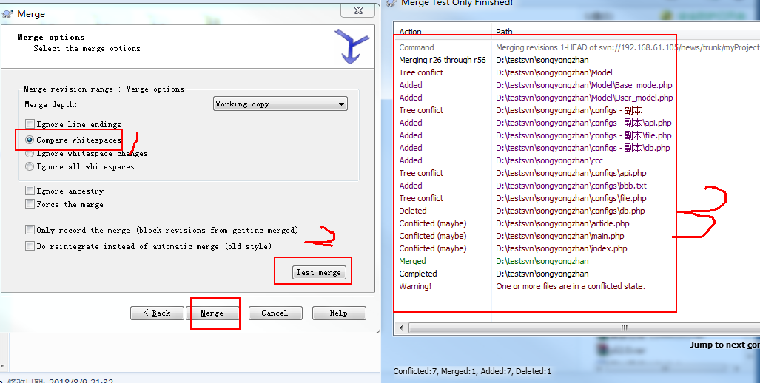Viewport: 760px width, 383px height.
Task: Enable Ignore line endings checkbox
Action: click(30, 124)
